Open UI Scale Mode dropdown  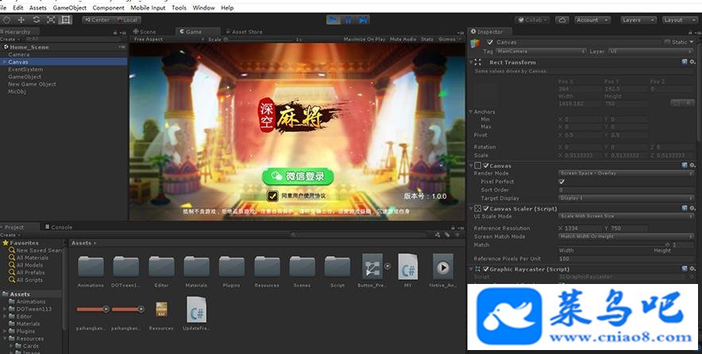click(626, 216)
